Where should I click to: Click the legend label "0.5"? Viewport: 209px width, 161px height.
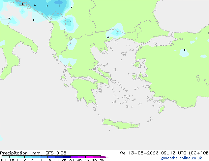point(11,160)
